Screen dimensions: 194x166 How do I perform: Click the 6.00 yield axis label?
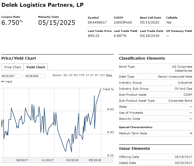point(110,155)
